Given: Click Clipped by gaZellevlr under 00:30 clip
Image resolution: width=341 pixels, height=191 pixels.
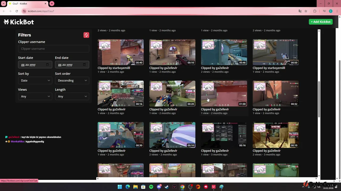Looking at the screenshot, I should (111, 151).
